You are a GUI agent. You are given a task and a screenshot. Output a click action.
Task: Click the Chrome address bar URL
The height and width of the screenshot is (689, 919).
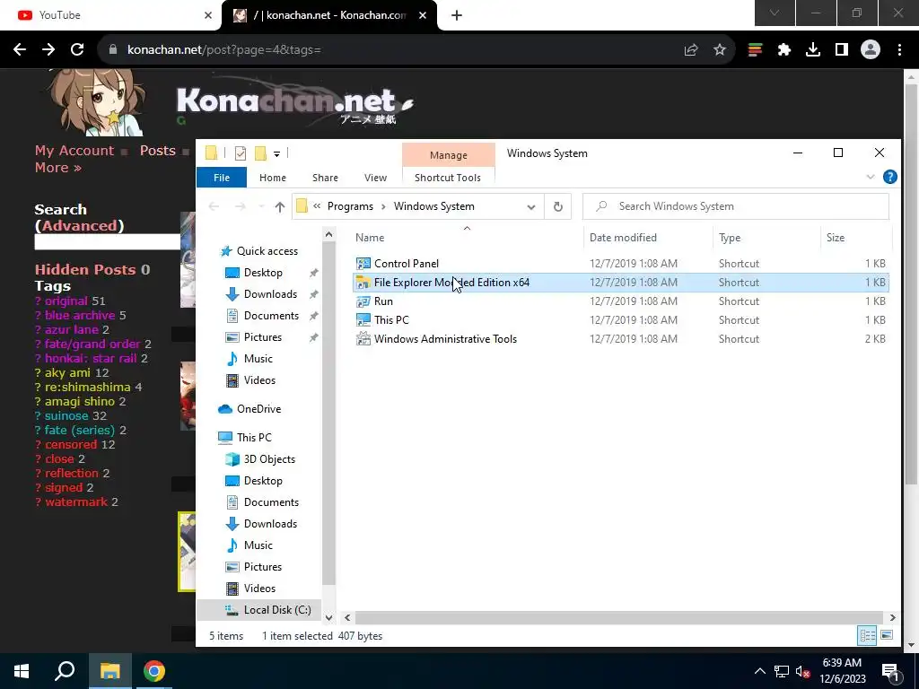tap(223, 50)
